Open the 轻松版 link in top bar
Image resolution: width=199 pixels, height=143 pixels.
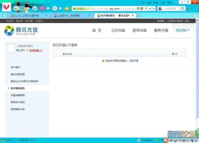click(x=19, y=21)
